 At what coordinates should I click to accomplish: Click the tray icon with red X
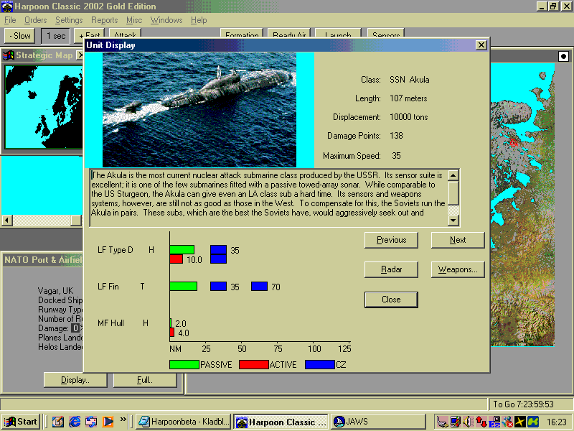click(507, 422)
